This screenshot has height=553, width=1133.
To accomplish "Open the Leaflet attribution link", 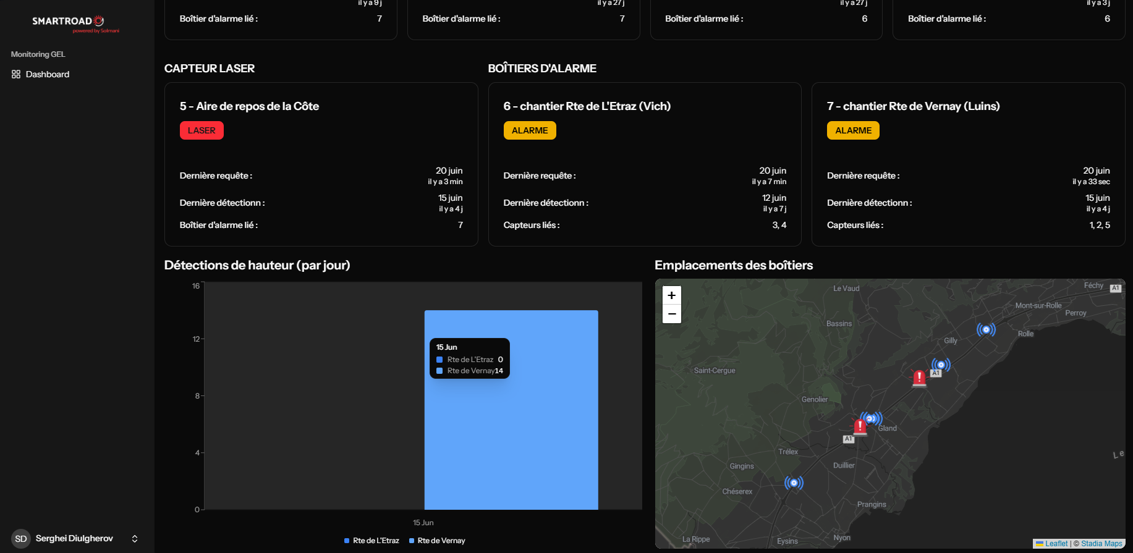I will point(1056,544).
